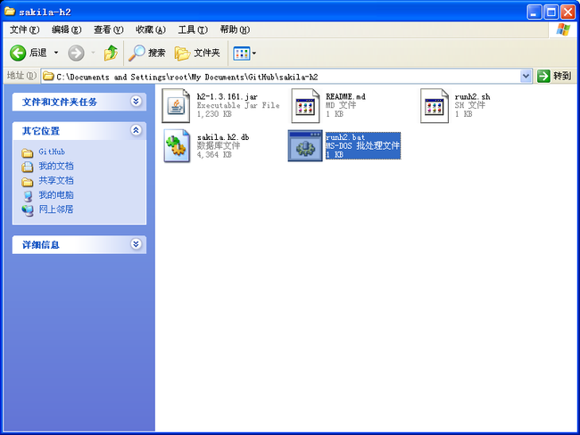The height and width of the screenshot is (435, 580).
Task: Close the sakila-h2 window
Action: point(568,12)
